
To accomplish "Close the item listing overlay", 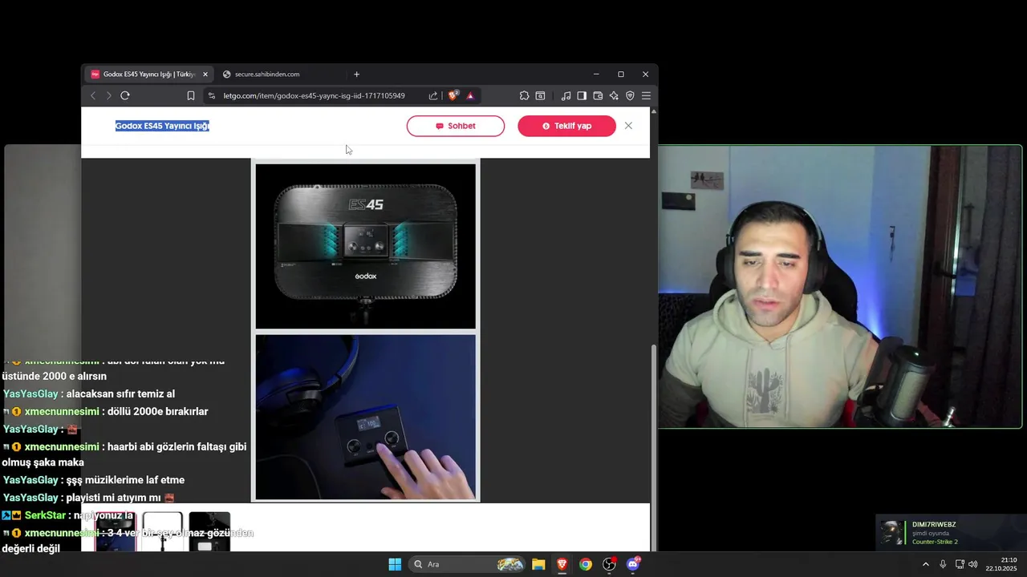I will tap(628, 126).
